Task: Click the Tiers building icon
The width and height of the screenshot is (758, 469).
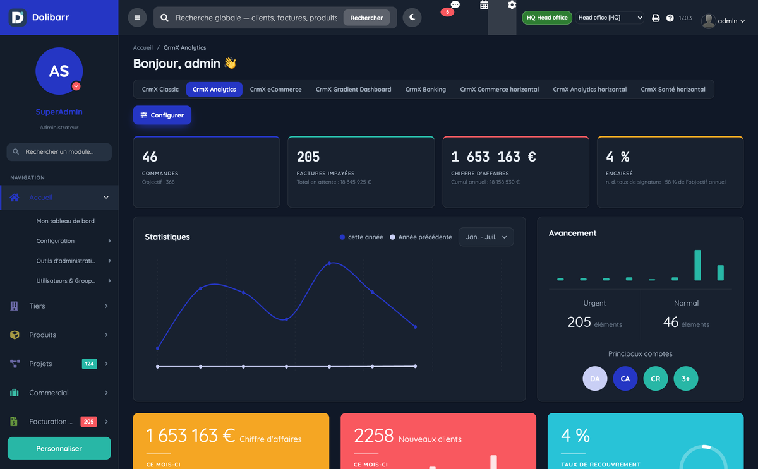Action: coord(15,306)
